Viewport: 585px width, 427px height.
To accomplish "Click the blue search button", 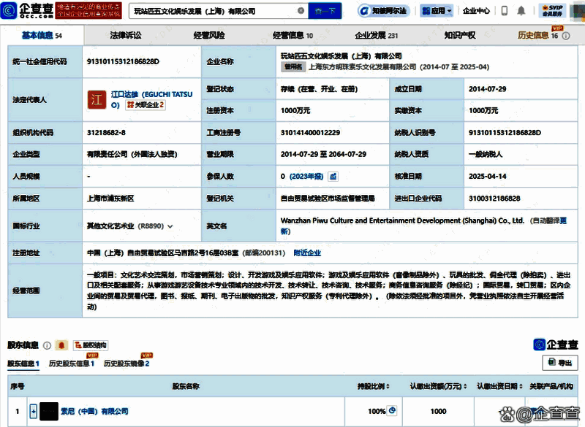I will (x=325, y=11).
